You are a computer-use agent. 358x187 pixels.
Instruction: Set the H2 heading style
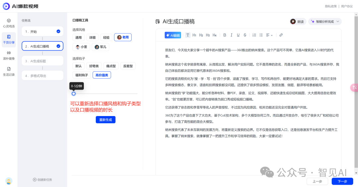[x=201, y=35]
